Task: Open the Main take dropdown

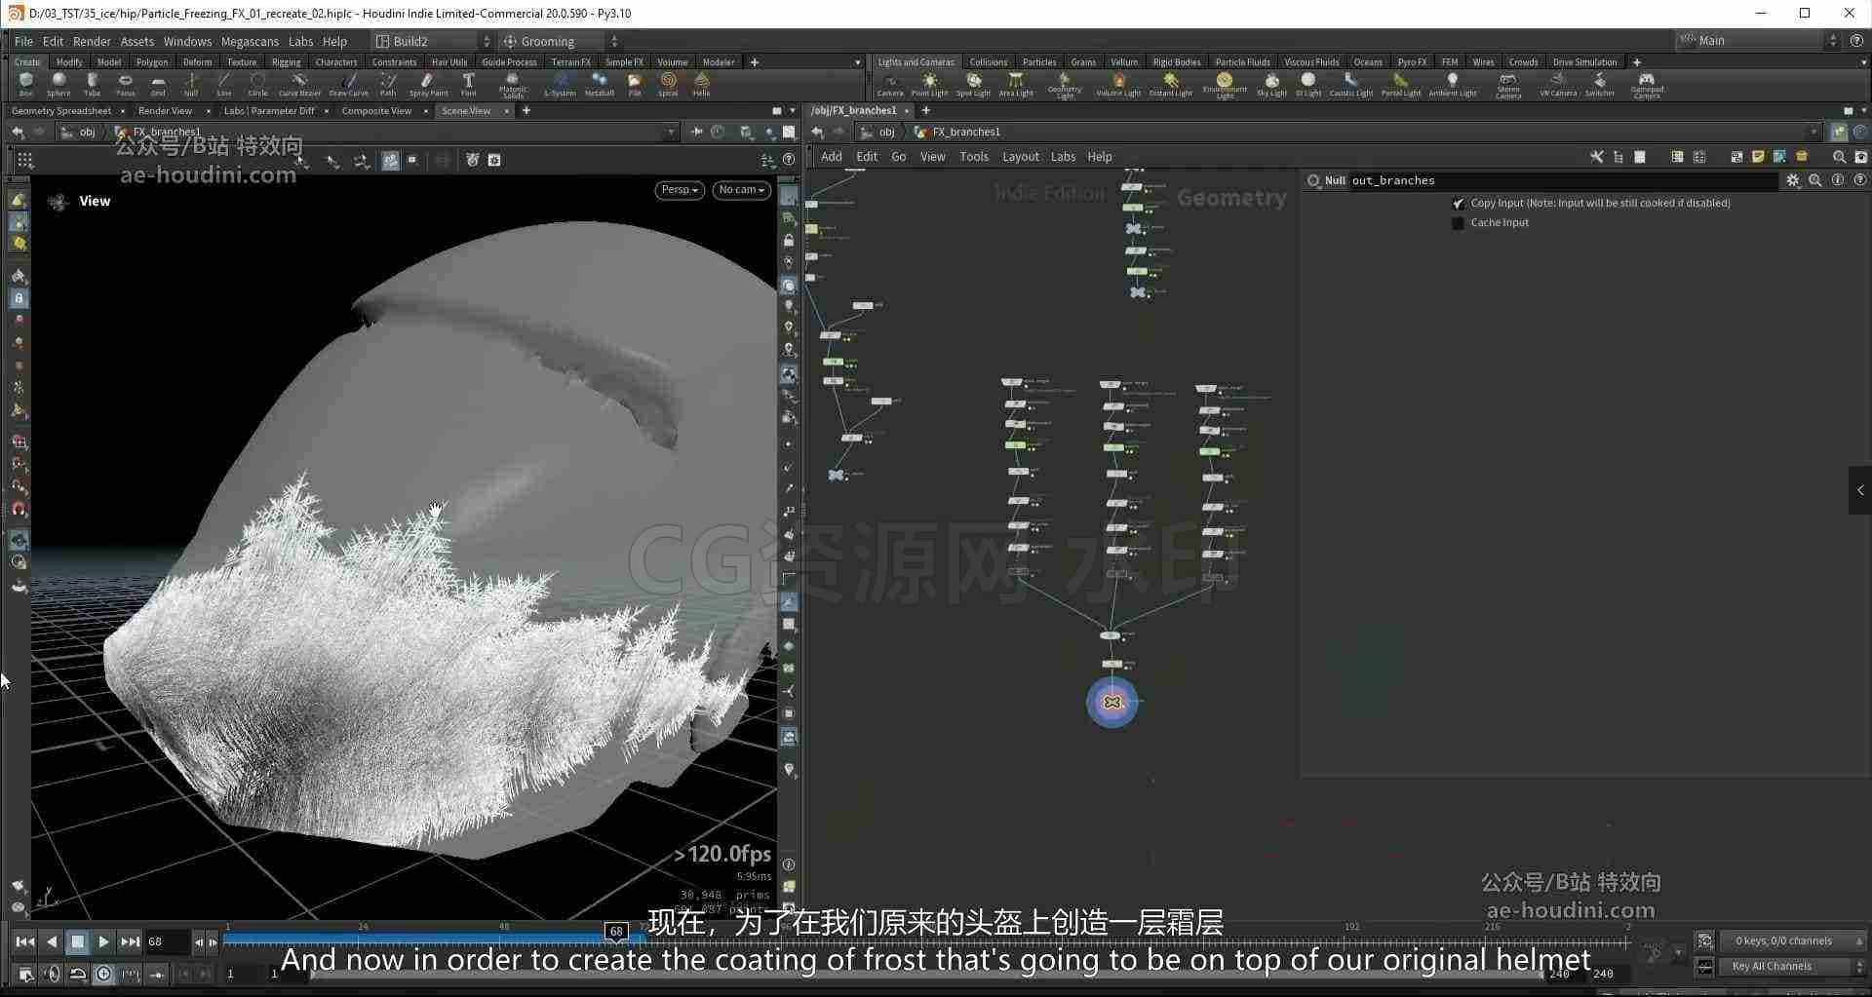Action: [x=1758, y=40]
